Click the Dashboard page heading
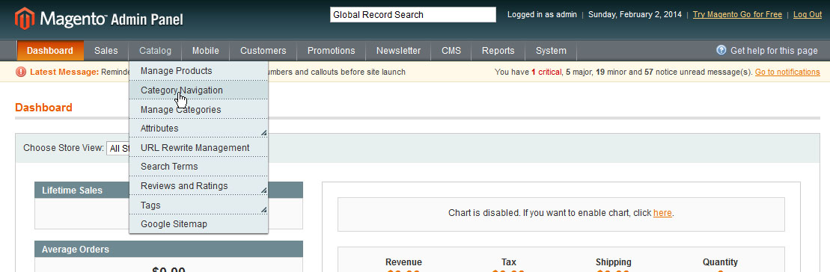 pos(43,108)
